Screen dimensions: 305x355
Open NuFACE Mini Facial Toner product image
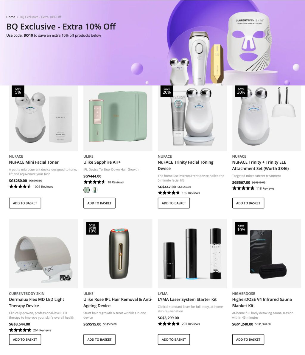pos(43,118)
